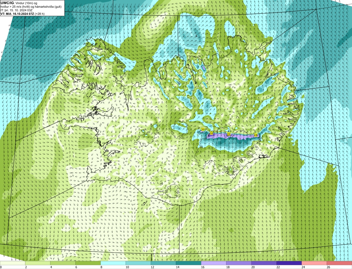Select the 2–4 m/s light green legend swatch
Viewport: 352px width, 269px height.
[x=38, y=263]
